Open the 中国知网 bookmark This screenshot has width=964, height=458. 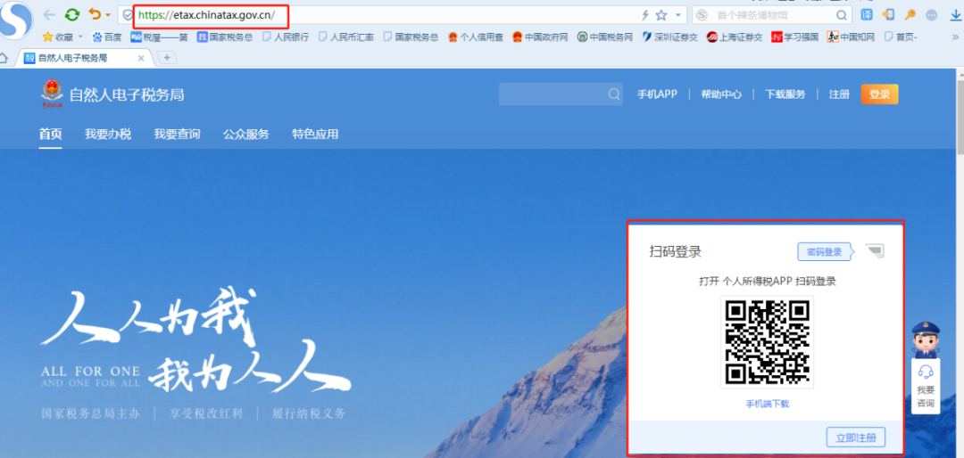pos(851,37)
